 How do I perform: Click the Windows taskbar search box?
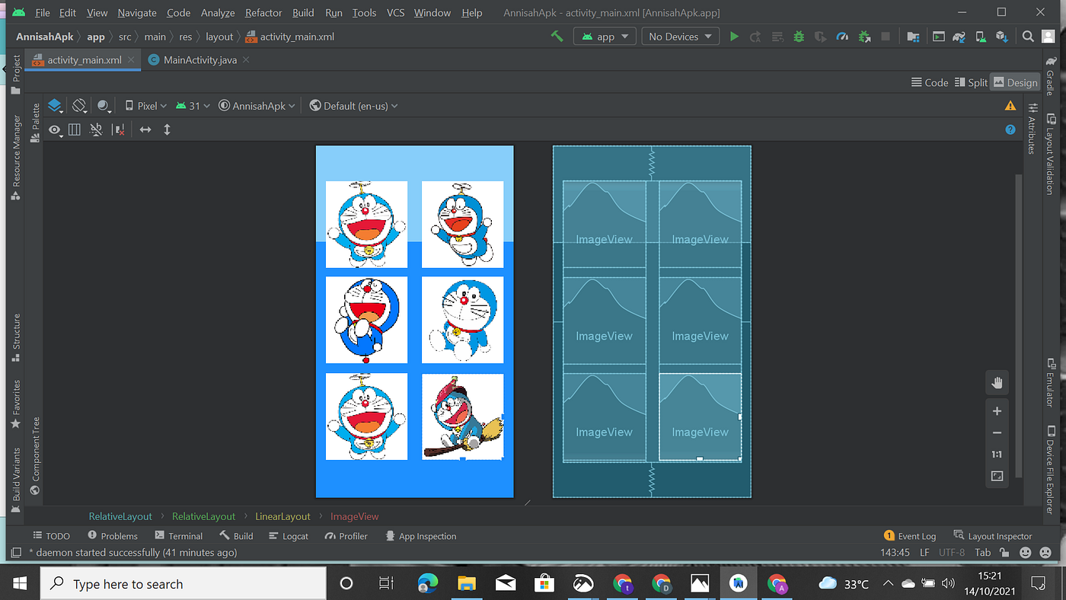[x=183, y=583]
